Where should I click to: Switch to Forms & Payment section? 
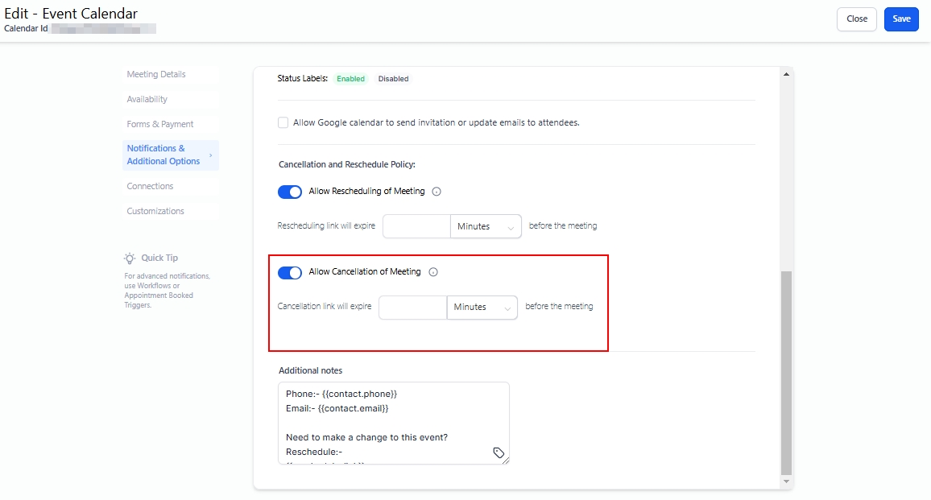160,124
